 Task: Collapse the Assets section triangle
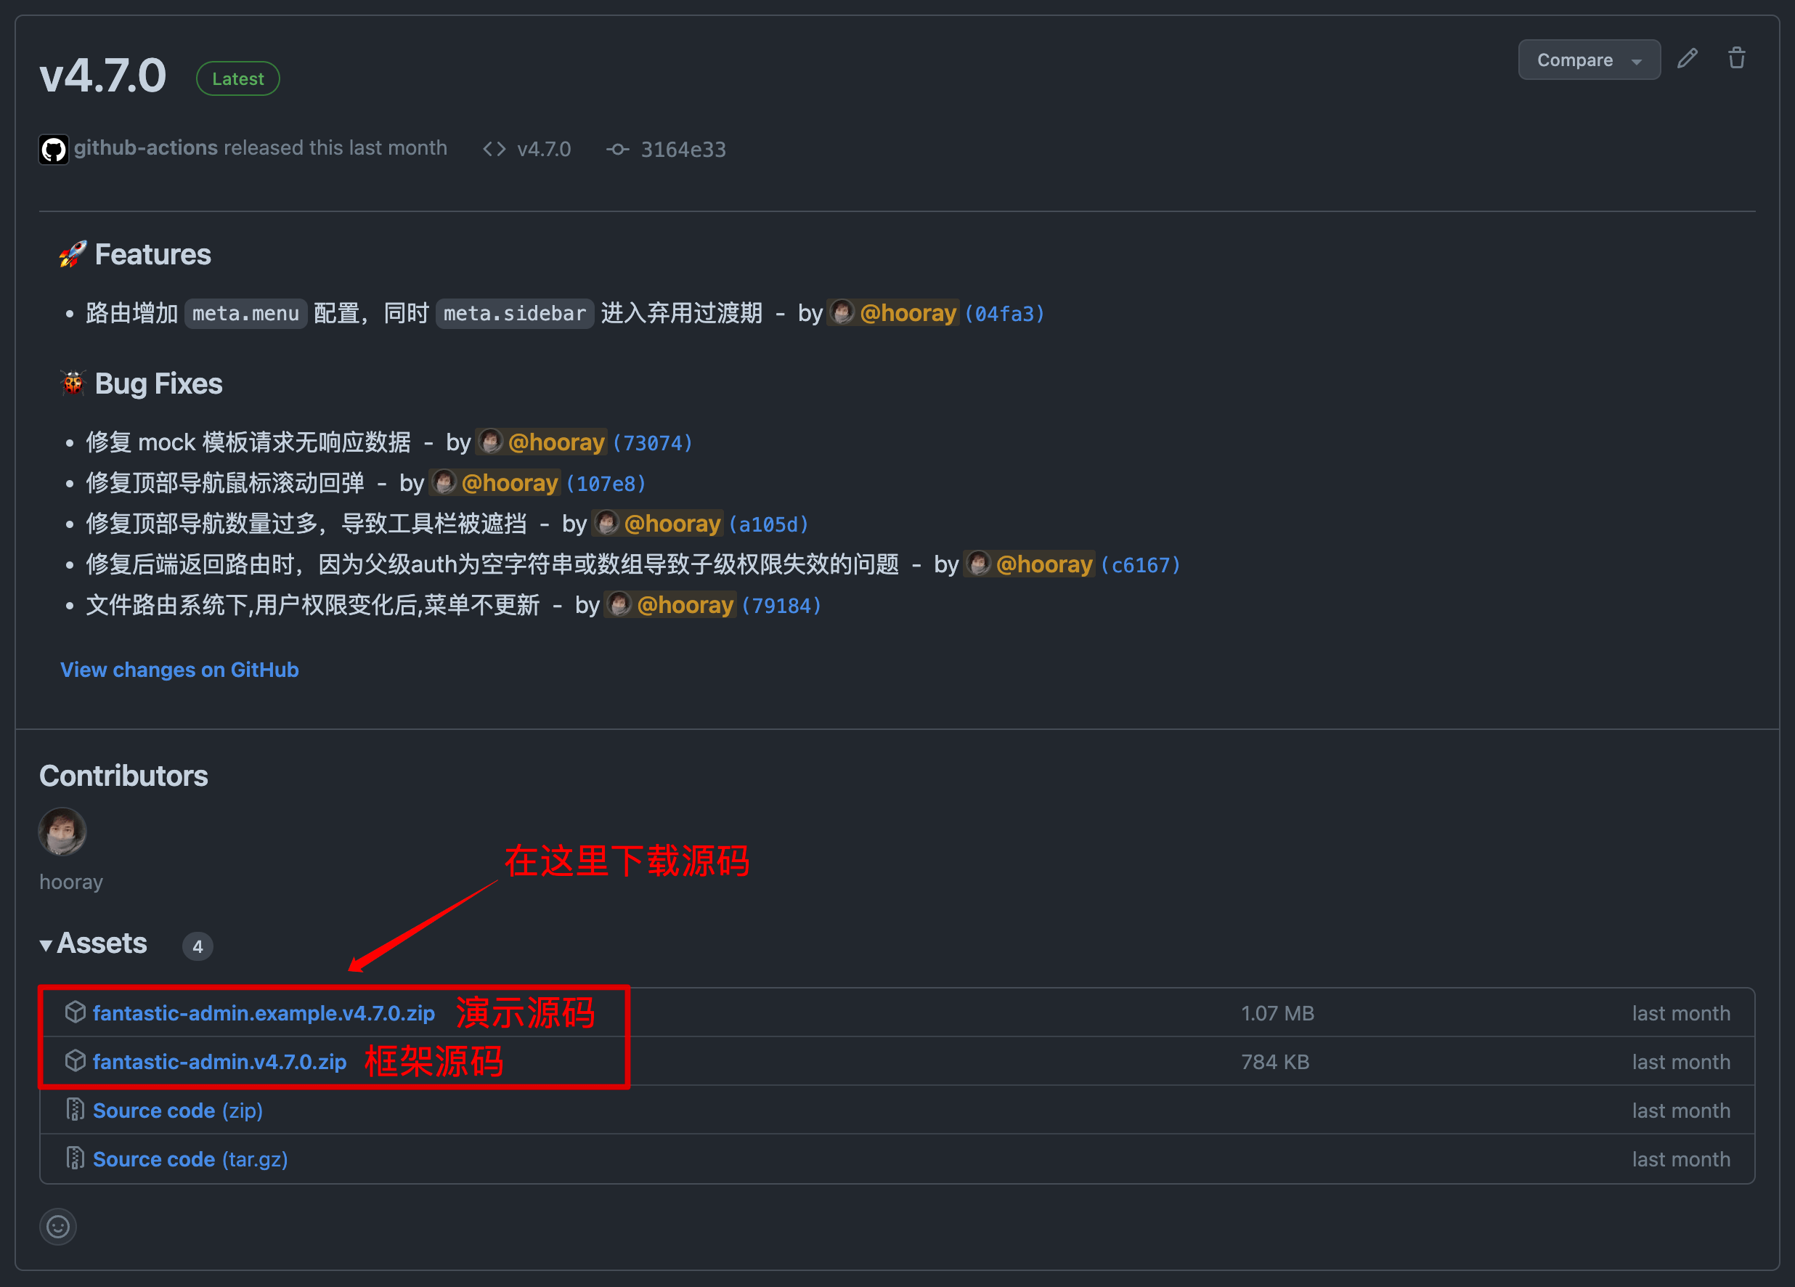click(46, 944)
